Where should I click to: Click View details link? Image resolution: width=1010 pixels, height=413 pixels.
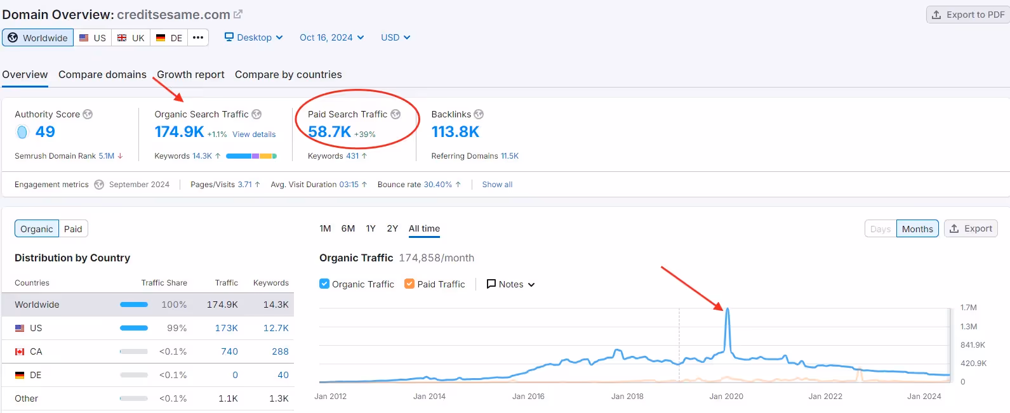click(254, 134)
